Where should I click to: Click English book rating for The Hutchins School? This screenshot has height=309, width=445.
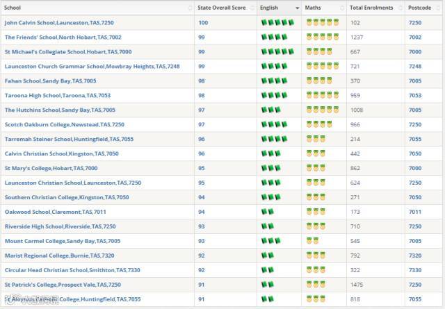coord(270,110)
